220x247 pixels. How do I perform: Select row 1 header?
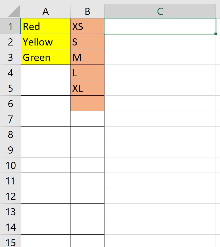[x=11, y=26]
